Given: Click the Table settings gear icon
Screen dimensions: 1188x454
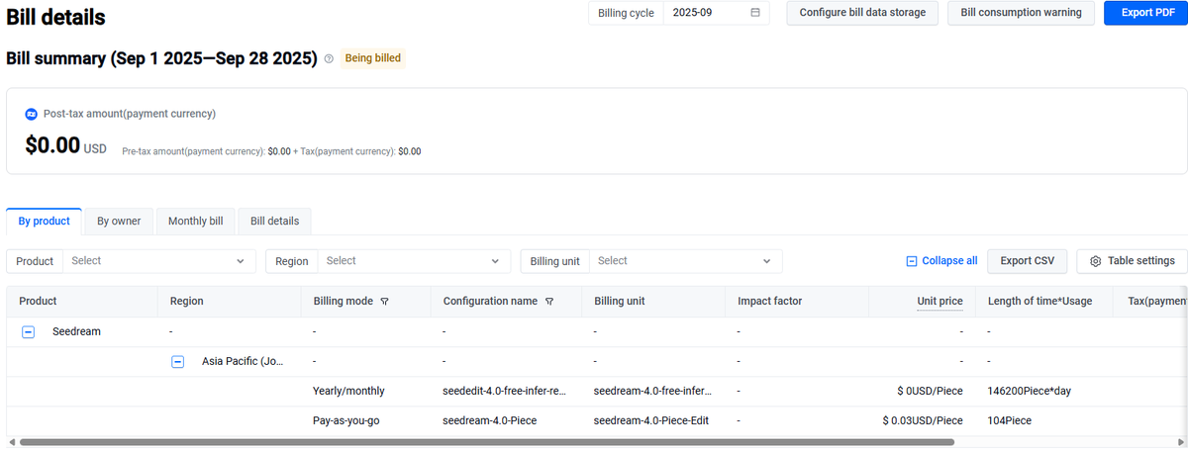Looking at the screenshot, I should coord(1095,261).
